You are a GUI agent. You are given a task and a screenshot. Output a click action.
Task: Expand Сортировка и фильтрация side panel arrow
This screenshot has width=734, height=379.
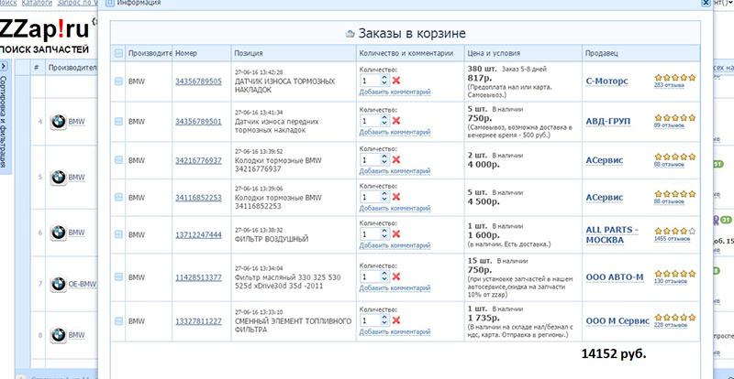pyautogui.click(x=4, y=66)
